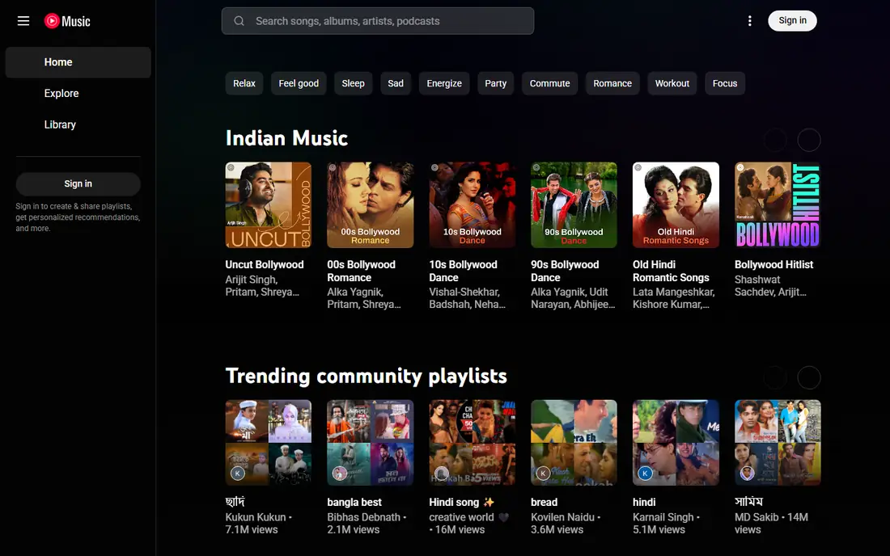
Task: Click Bollywood Hitlist title link
Action: coord(773,265)
